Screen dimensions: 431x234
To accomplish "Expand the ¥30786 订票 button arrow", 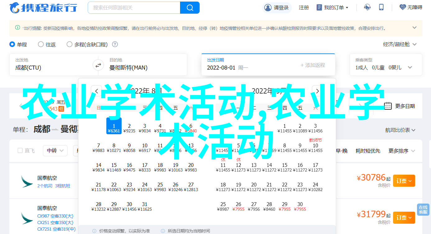I will 410,181.
